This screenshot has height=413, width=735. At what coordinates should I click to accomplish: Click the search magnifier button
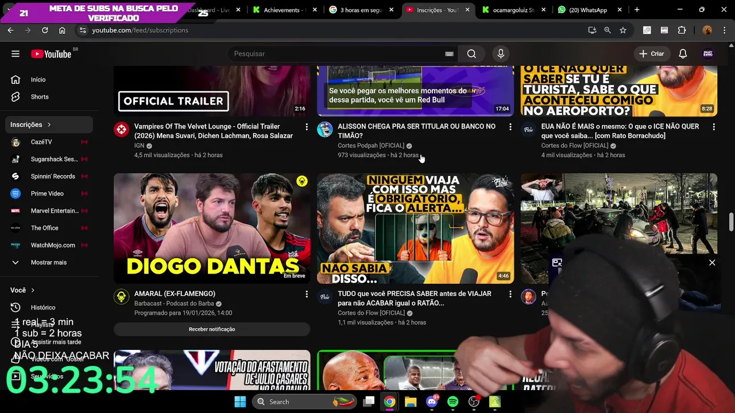pyautogui.click(x=471, y=54)
